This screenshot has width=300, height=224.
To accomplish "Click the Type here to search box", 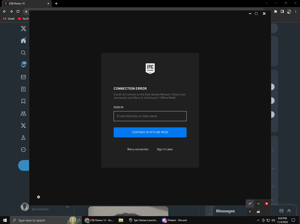I will click(x=46, y=220).
